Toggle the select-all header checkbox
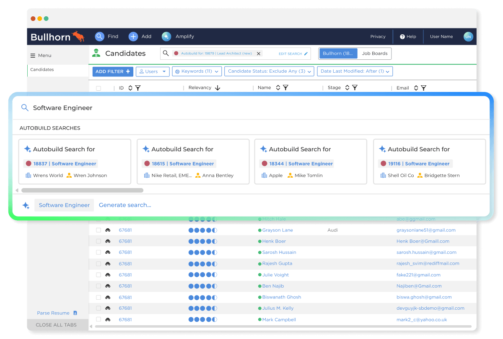Viewport: 503px width, 339px height. coord(99,88)
